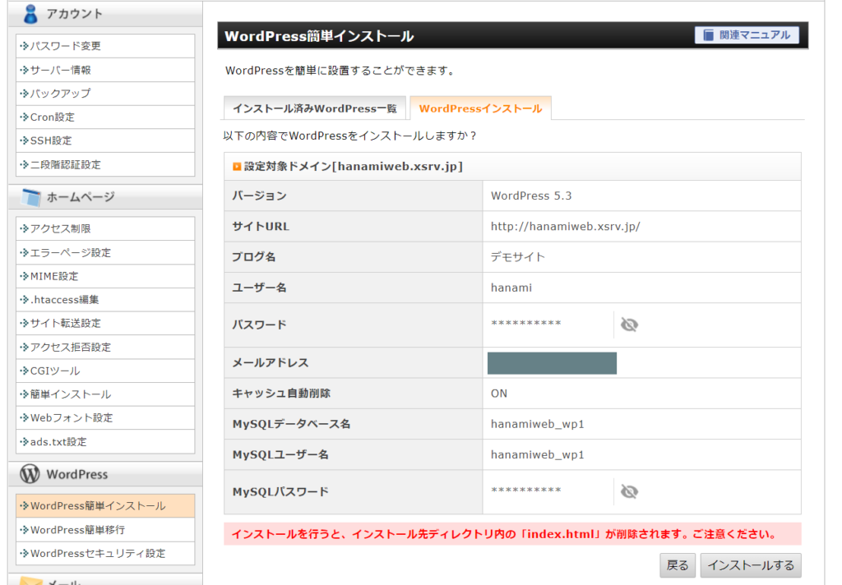Click the orange square icon by 設定対象ドメイン

[237, 167]
